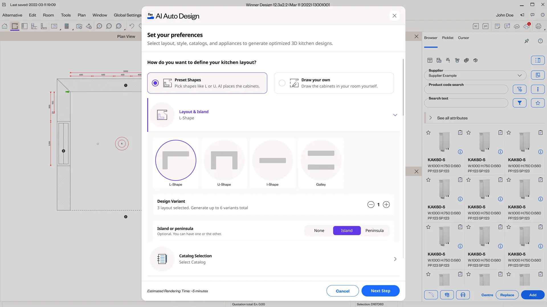Click the favorites star button by Search text
Viewport: 547px width, 307px height.
tap(538, 103)
